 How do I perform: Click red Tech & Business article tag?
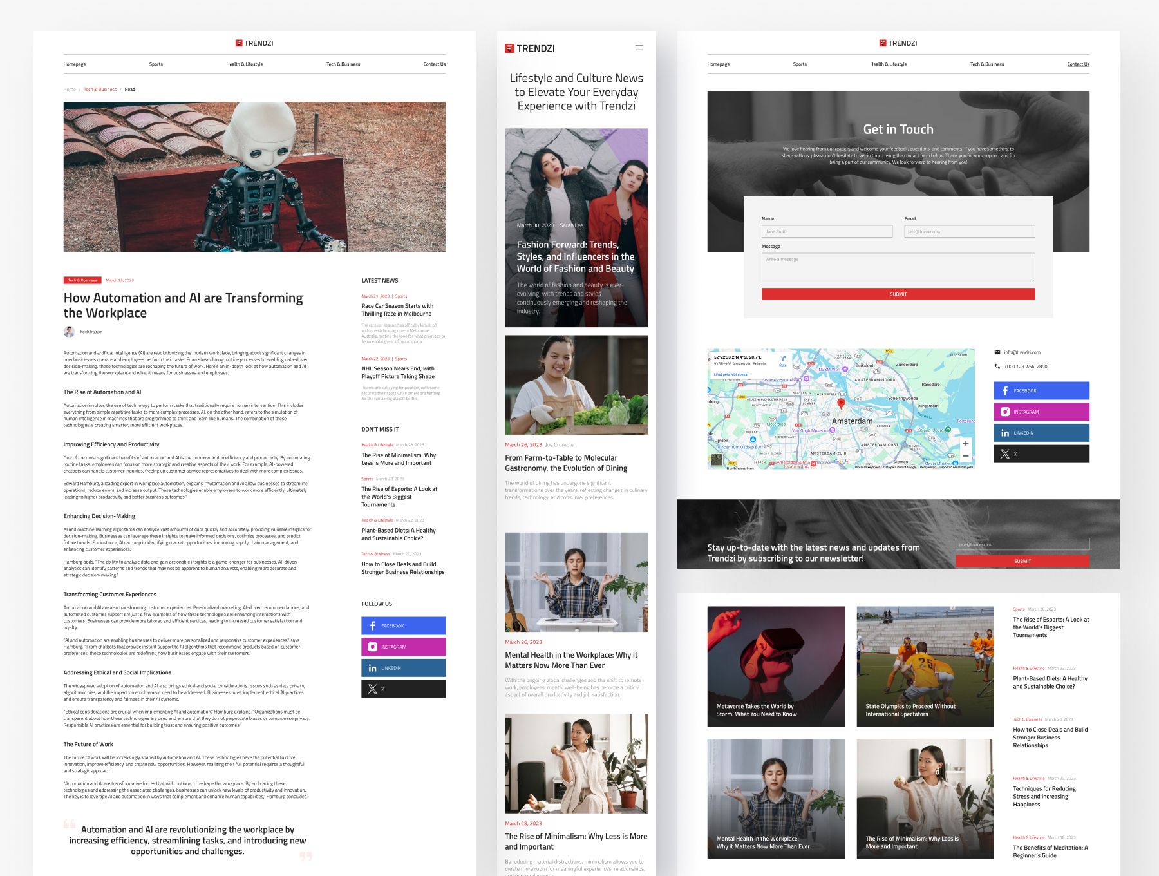tap(82, 280)
